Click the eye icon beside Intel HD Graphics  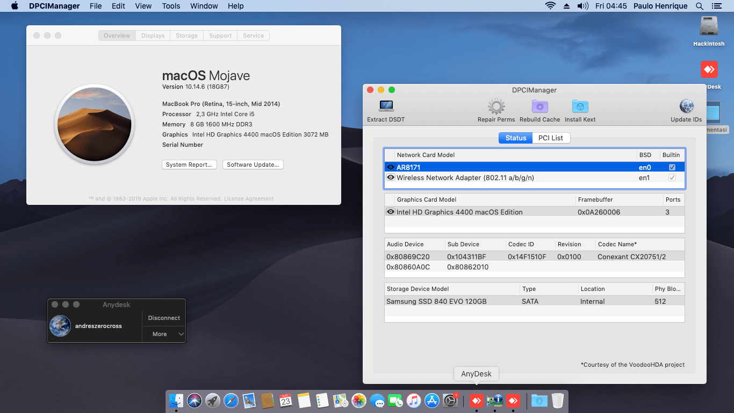[x=391, y=212]
